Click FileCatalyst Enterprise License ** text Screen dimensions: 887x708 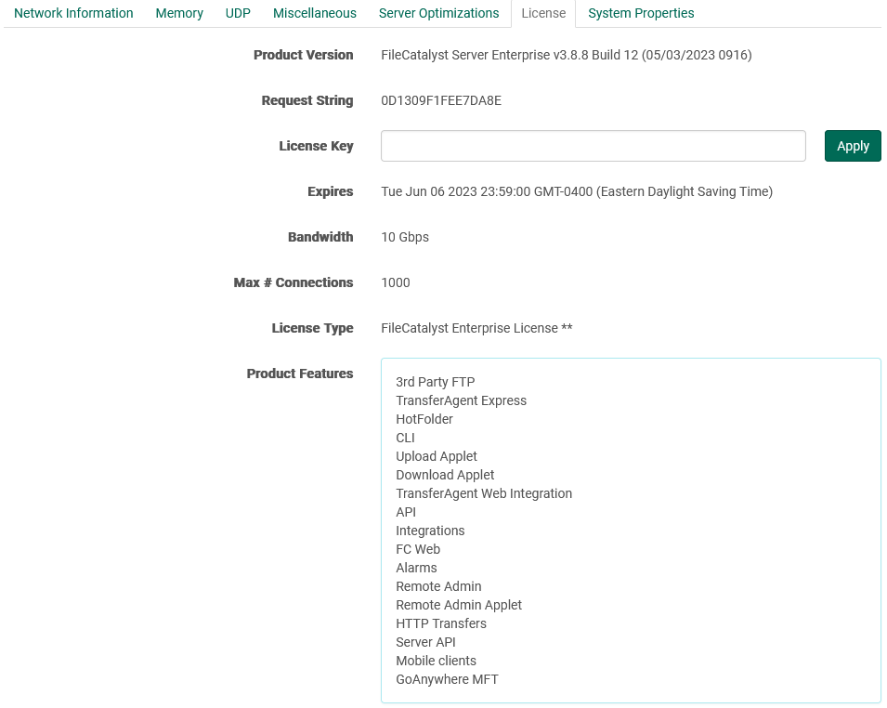click(476, 328)
